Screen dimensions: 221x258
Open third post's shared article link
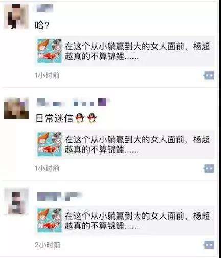(125, 221)
